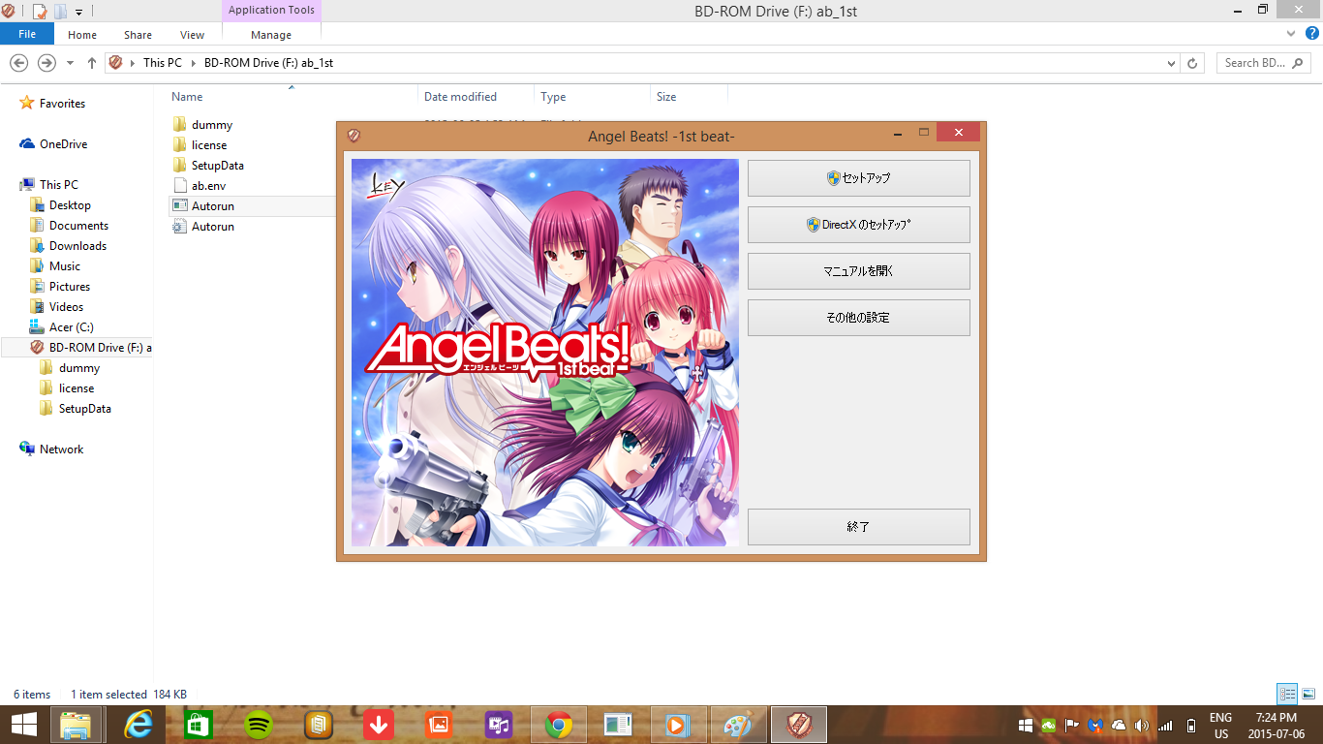Click the セットアップ (Setup) button

tap(858, 178)
